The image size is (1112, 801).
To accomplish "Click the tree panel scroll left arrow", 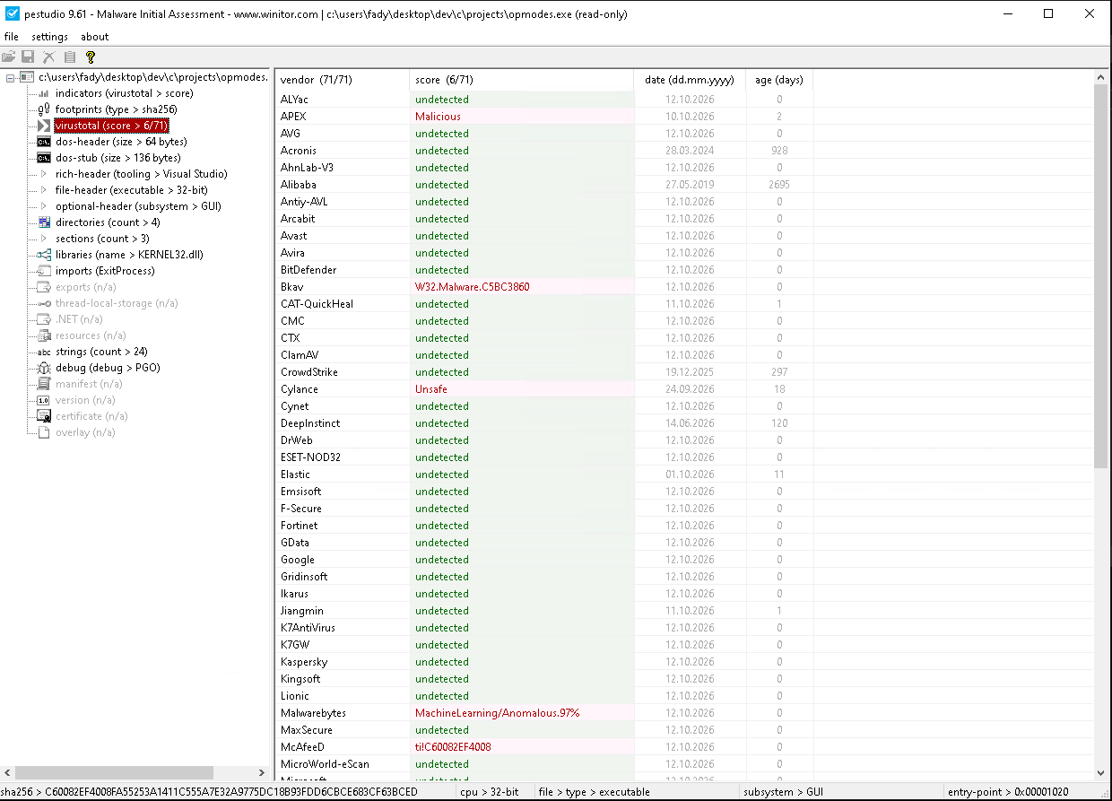I will click(8, 772).
